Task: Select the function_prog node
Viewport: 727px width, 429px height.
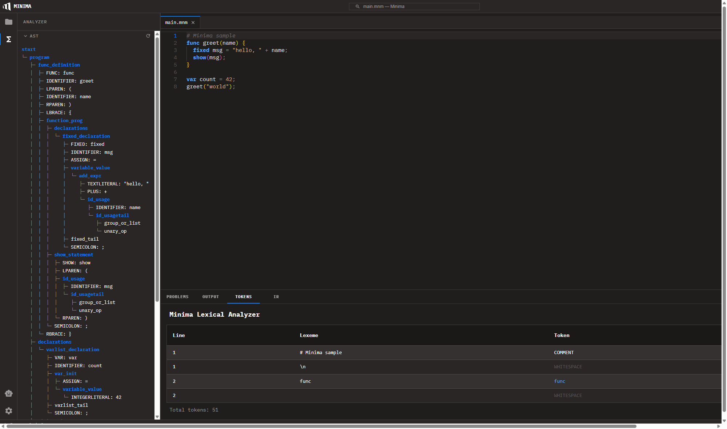Action: coord(64,121)
